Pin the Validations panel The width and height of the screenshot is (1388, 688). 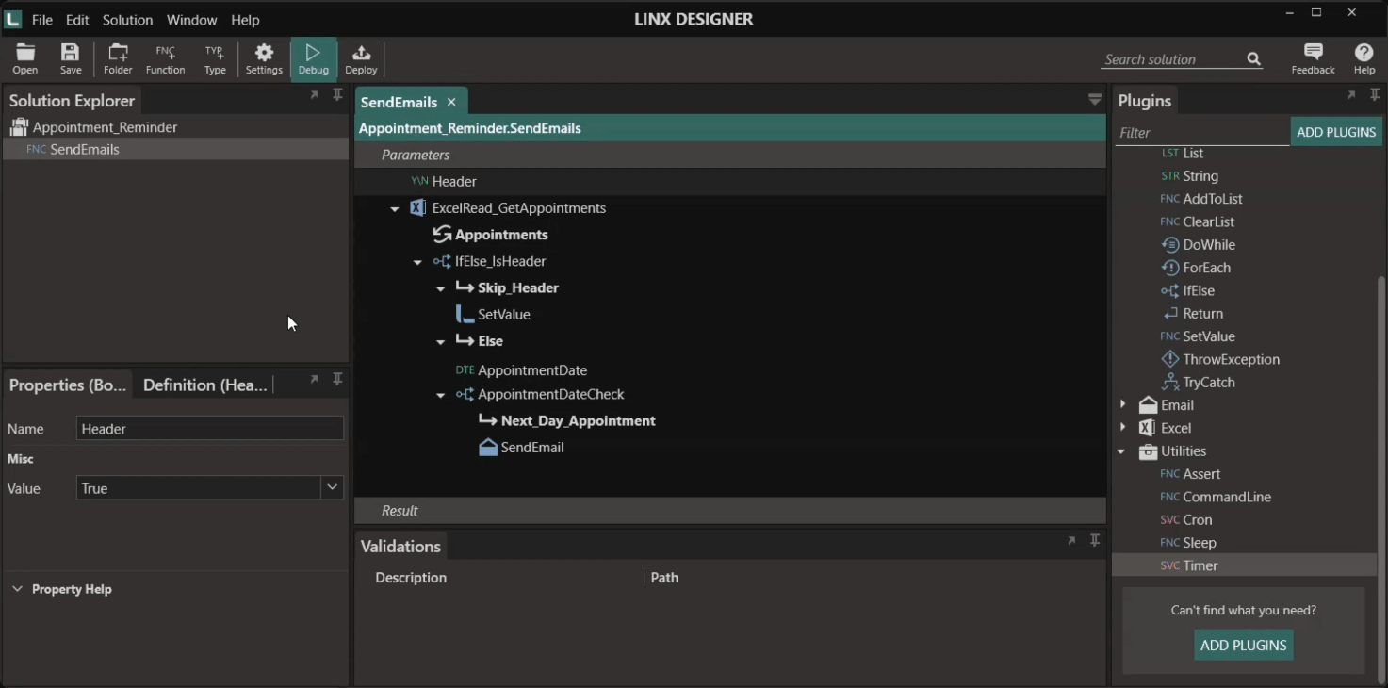tap(1095, 540)
